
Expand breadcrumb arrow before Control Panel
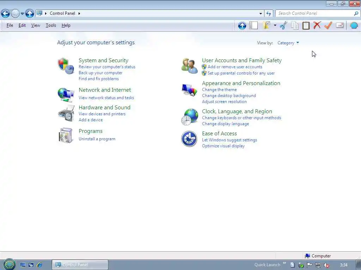click(46, 13)
